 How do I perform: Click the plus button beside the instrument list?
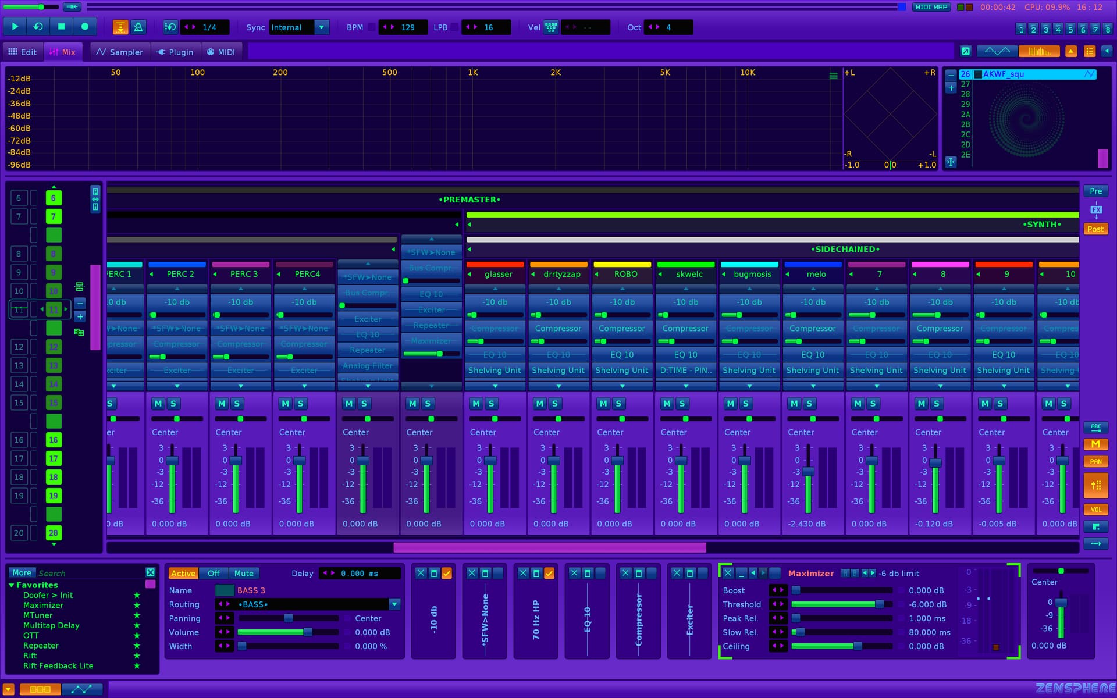tap(951, 88)
